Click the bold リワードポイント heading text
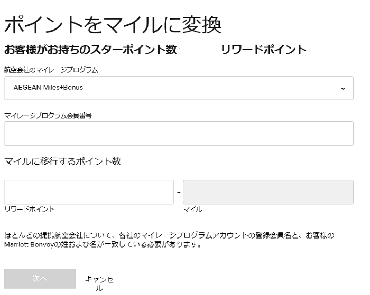Image resolution: width=370 pixels, height=295 pixels. click(x=264, y=50)
